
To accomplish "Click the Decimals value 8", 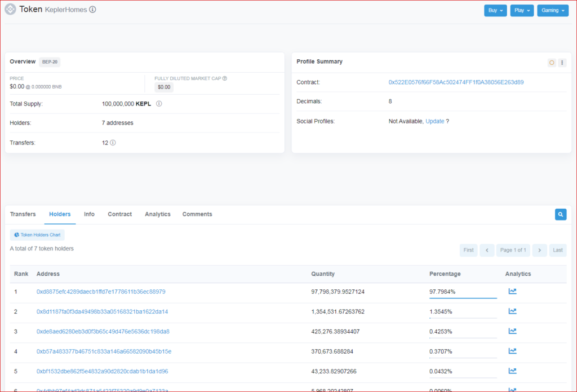I will 390,101.
